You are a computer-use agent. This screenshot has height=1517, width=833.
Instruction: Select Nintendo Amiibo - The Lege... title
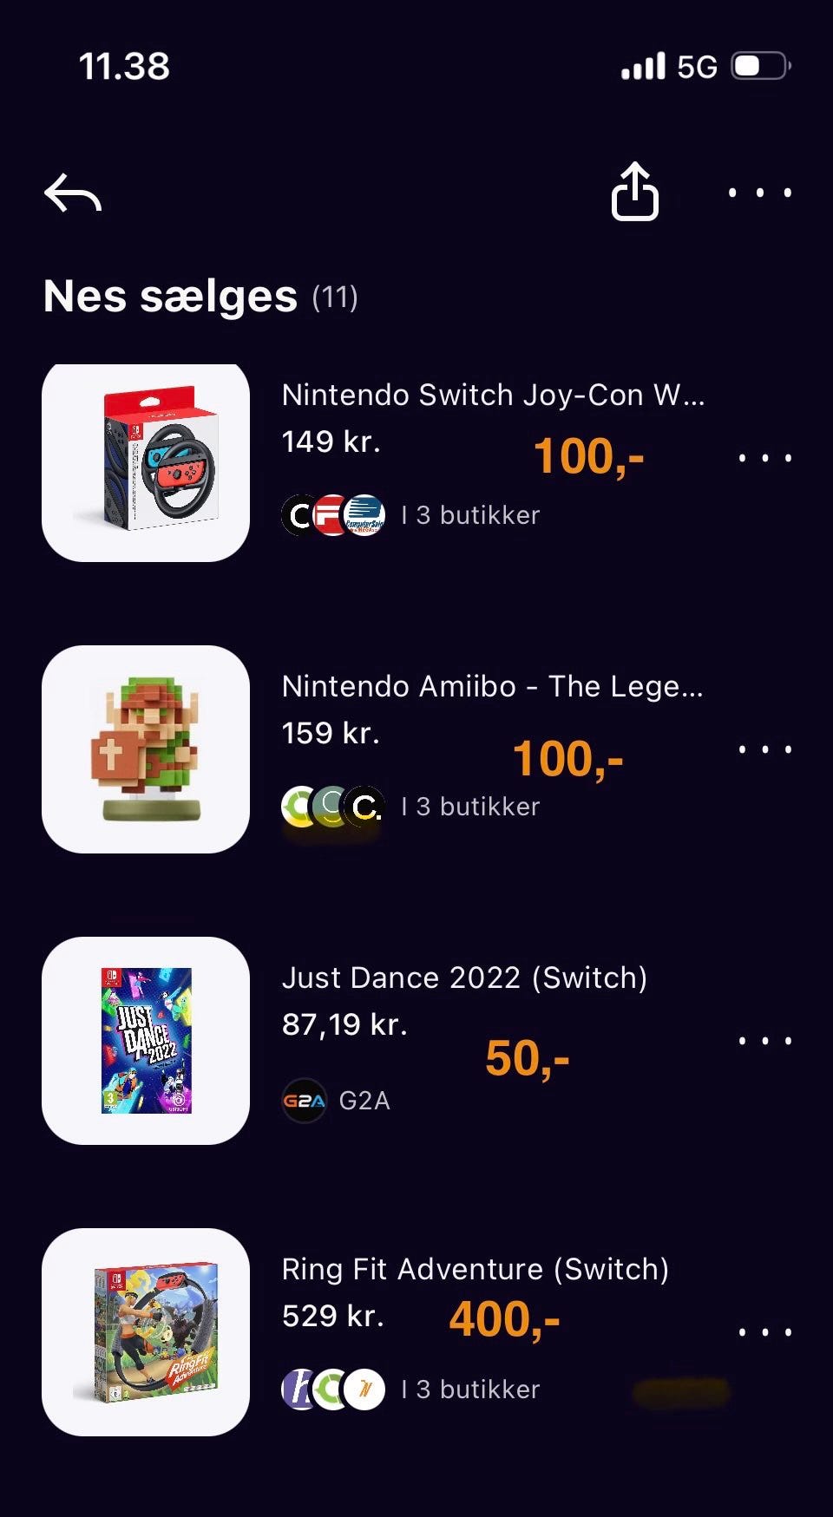point(492,686)
